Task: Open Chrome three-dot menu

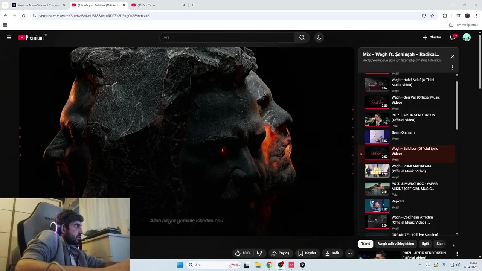Action: tap(476, 16)
